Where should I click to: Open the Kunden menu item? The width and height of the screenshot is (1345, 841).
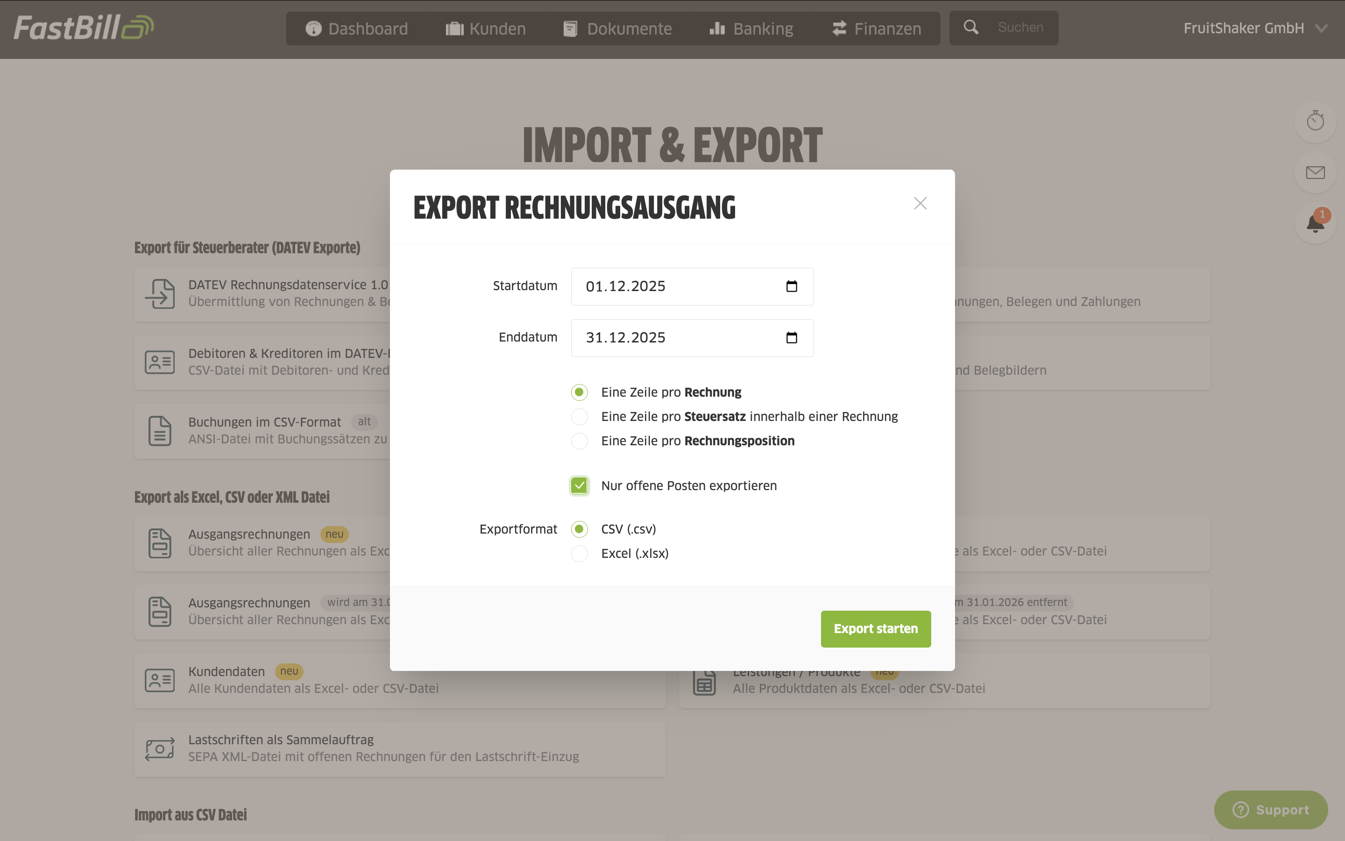[x=485, y=29]
